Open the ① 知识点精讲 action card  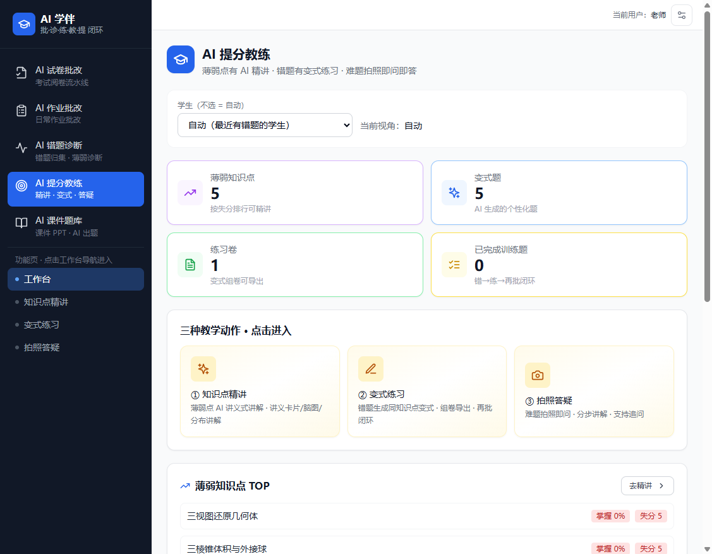[260, 392]
